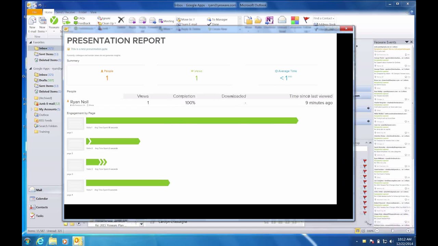Open the Training folder
The image size is (438, 246).
pyautogui.click(x=41, y=132)
